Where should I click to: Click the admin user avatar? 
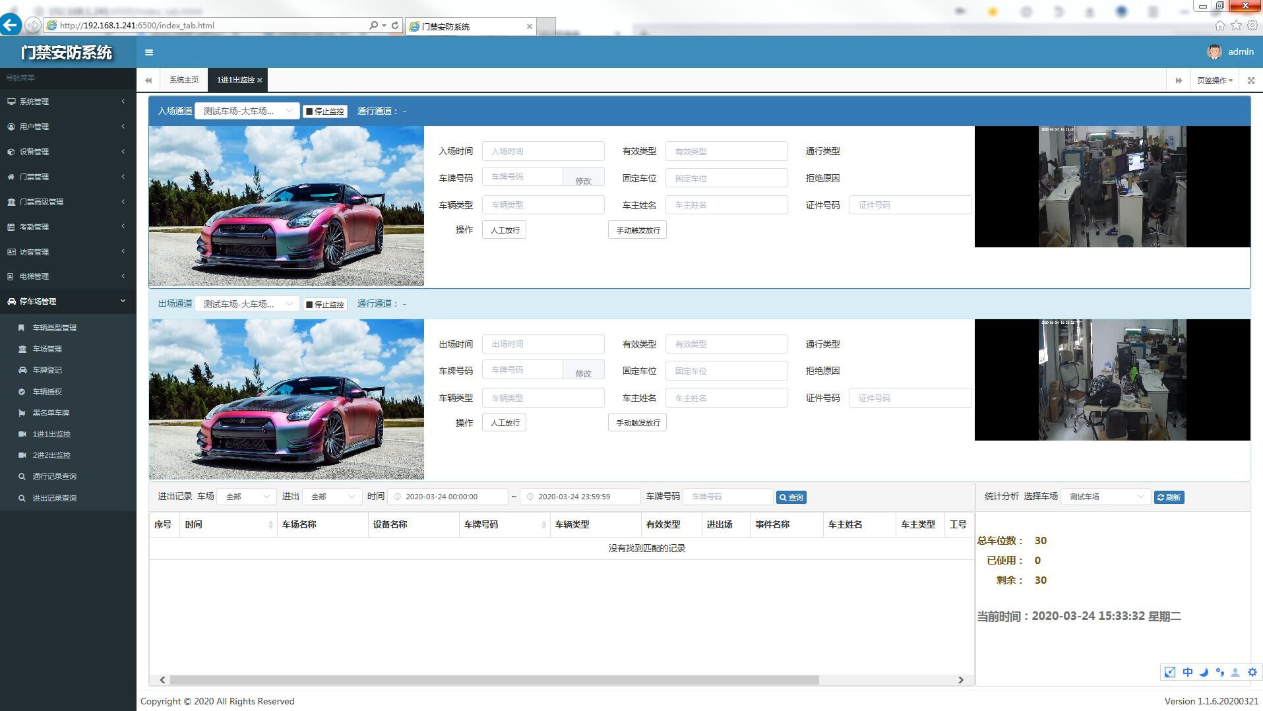1214,52
